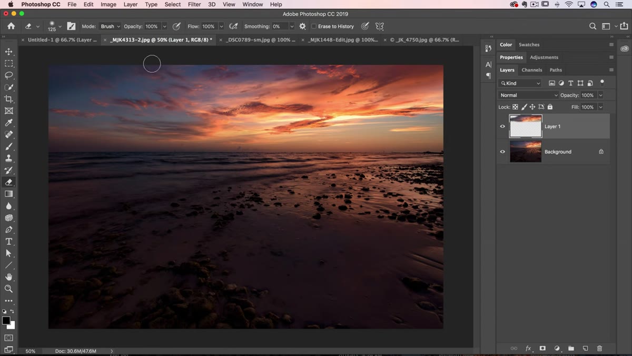632x356 pixels.
Task: Toggle airbrush-style build-up
Action: point(233,26)
